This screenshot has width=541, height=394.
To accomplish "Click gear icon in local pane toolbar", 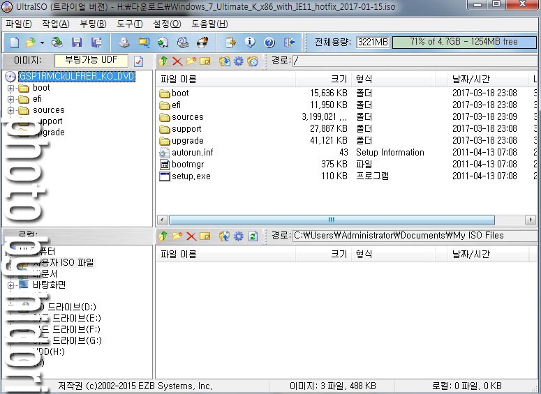I will tap(239, 236).
